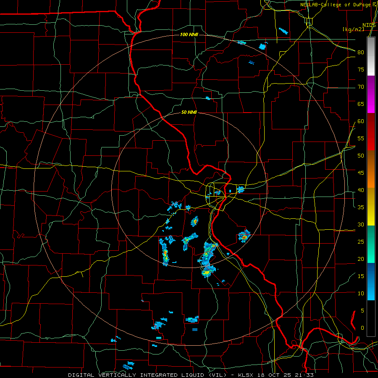Select the dark red segment of the color scale

(x=371, y=132)
